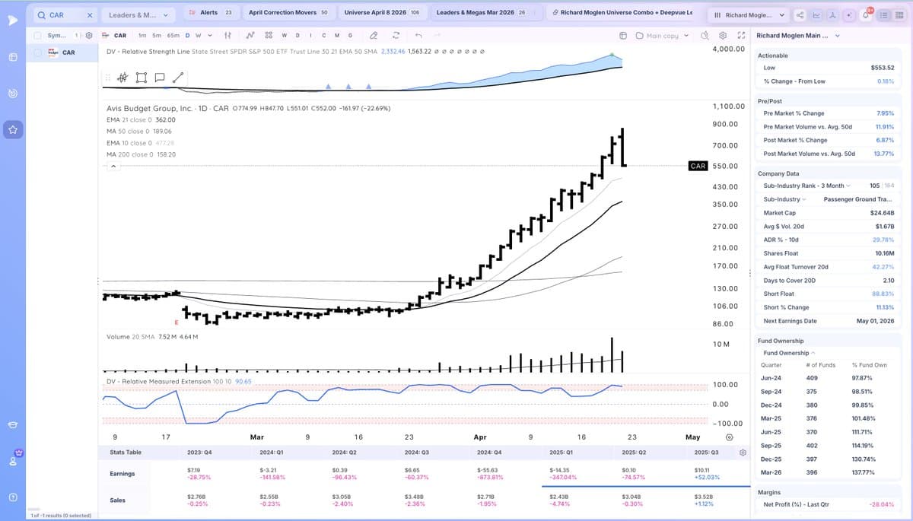
Task: Toggle fullscreen chart mode
Action: coord(740,35)
